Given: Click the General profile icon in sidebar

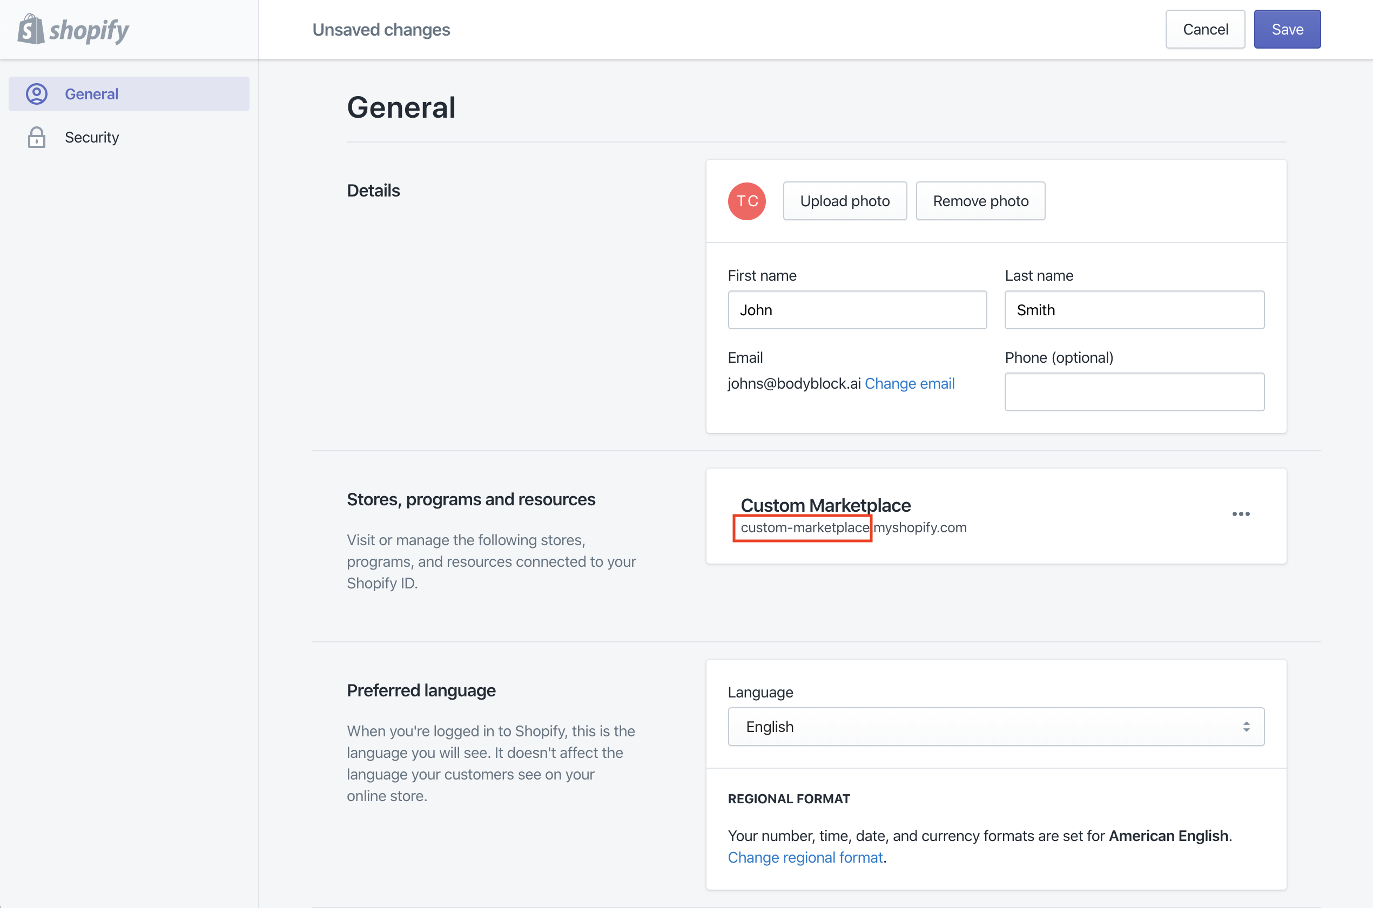Looking at the screenshot, I should point(37,94).
